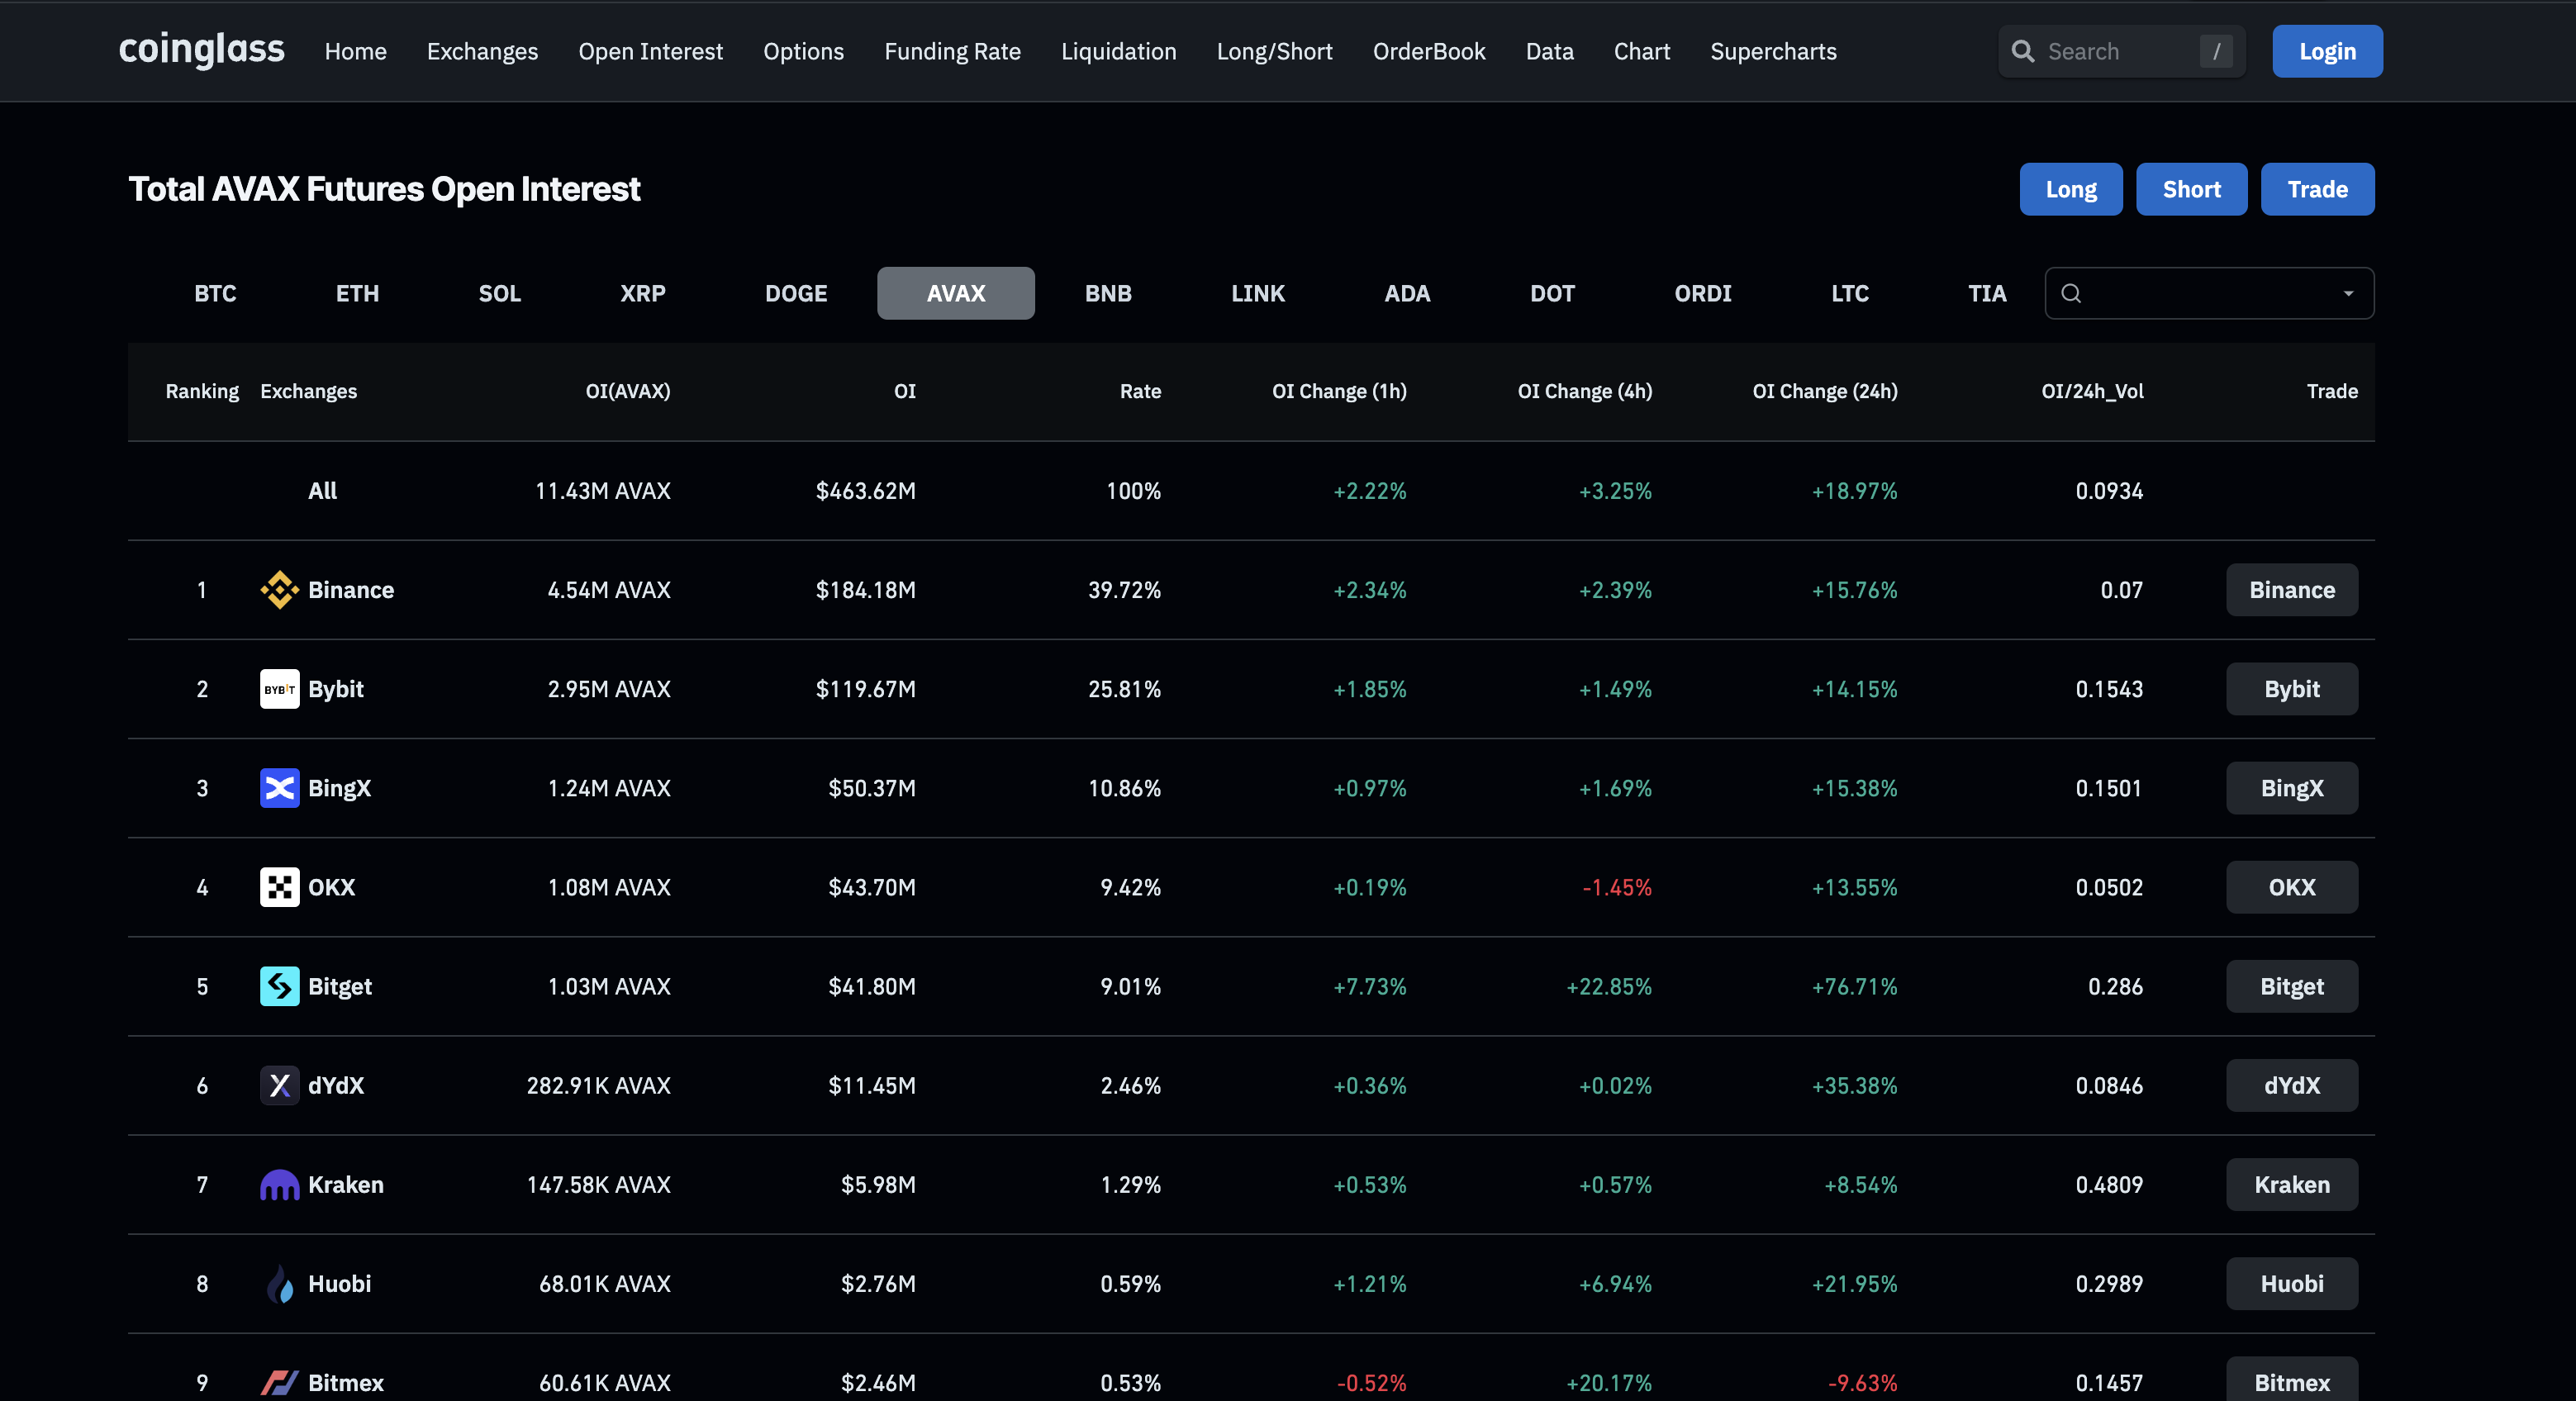Click the Bitget logo icon
The width and height of the screenshot is (2576, 1401).
pyautogui.click(x=279, y=986)
